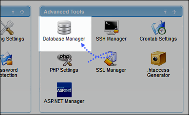This screenshot has width=189, height=115.
Task: Click the ASP.NET Manager label
Action: [x=64, y=101]
